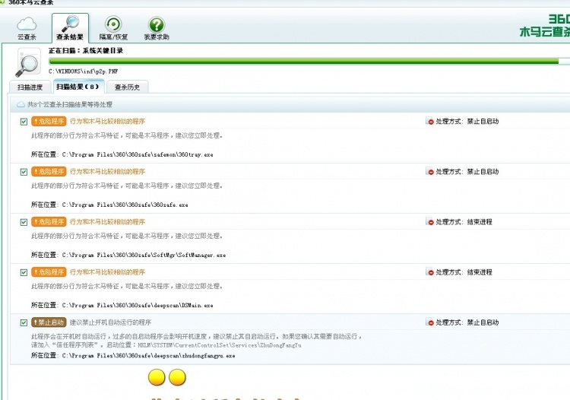Click 处理方式 结束进程 for SoftManager.exe
This screenshot has height=400, width=570.
(x=464, y=222)
